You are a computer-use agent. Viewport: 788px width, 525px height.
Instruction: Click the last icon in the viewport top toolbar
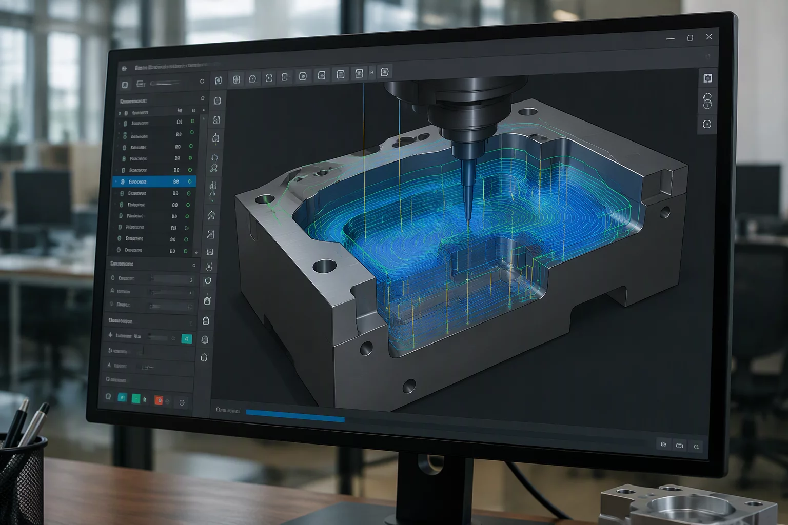(x=385, y=72)
